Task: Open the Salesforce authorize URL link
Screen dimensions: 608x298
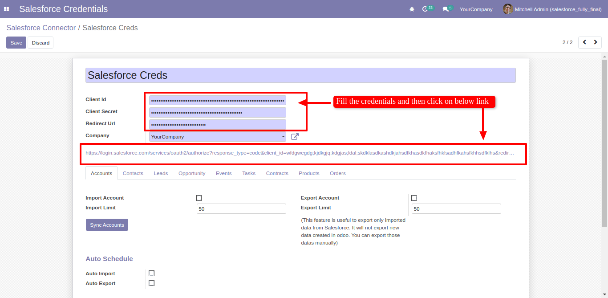Action: pyautogui.click(x=300, y=153)
